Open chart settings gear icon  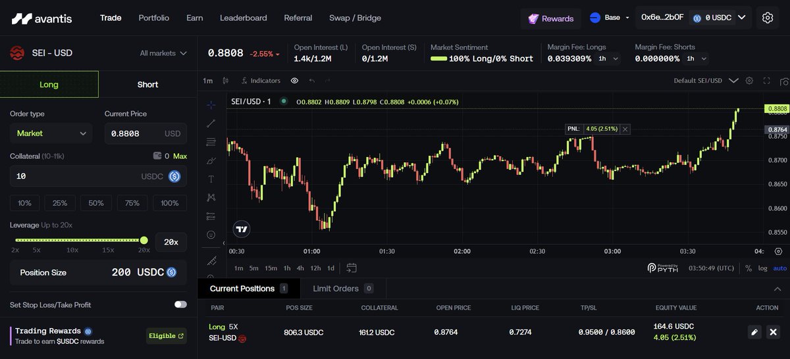tap(749, 80)
